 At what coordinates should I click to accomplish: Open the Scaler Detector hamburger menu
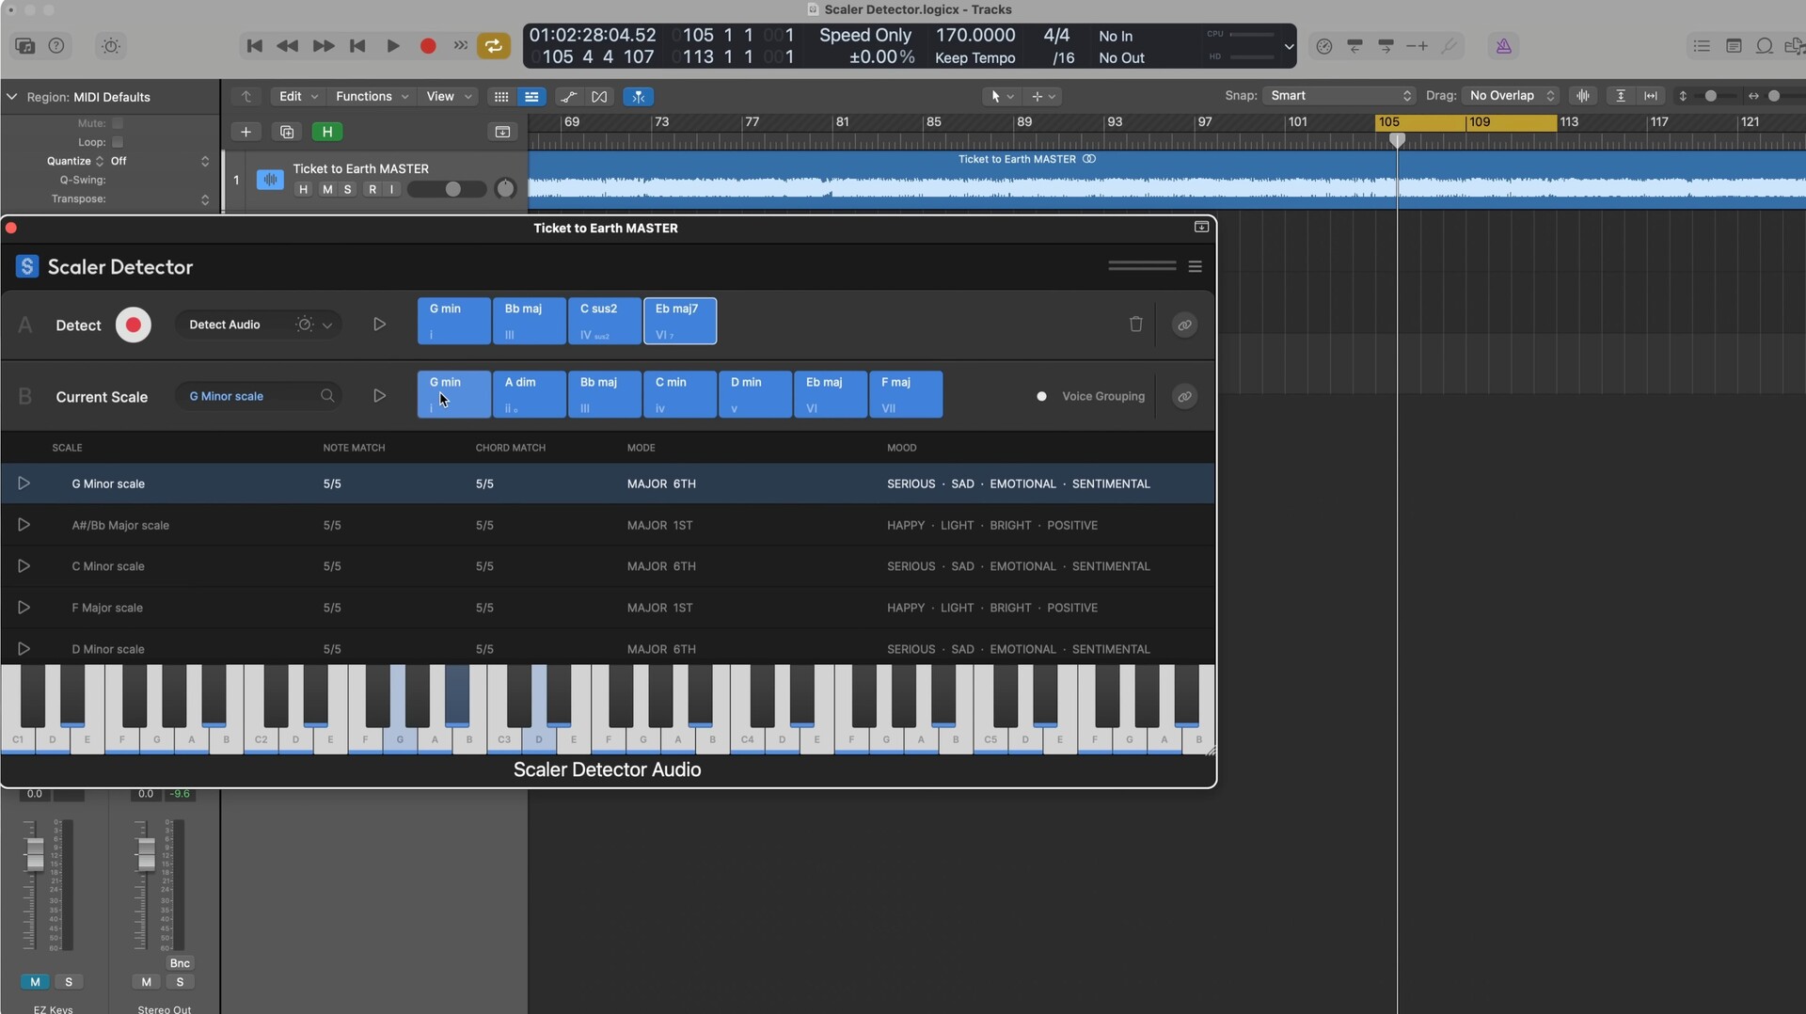tap(1195, 267)
